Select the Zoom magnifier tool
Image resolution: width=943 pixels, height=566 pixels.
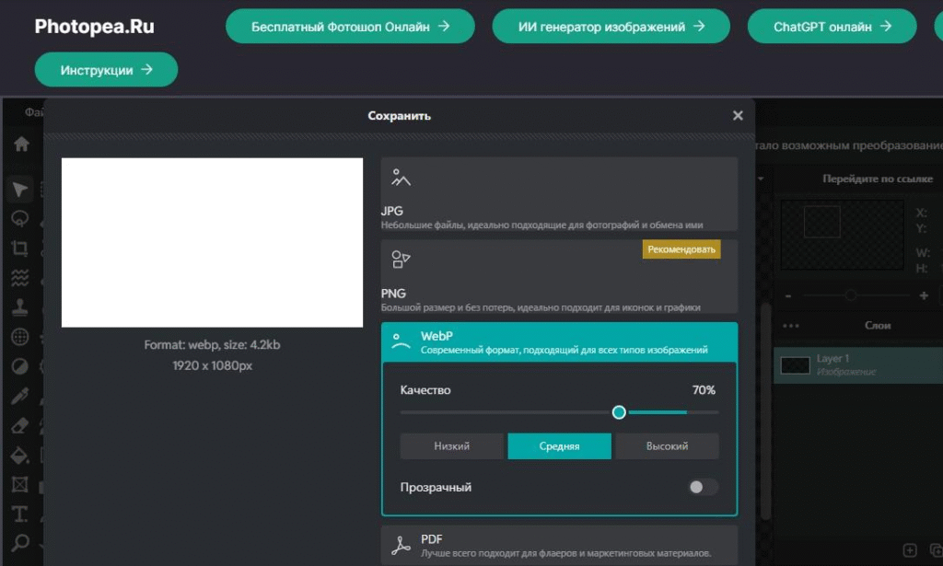tap(19, 543)
